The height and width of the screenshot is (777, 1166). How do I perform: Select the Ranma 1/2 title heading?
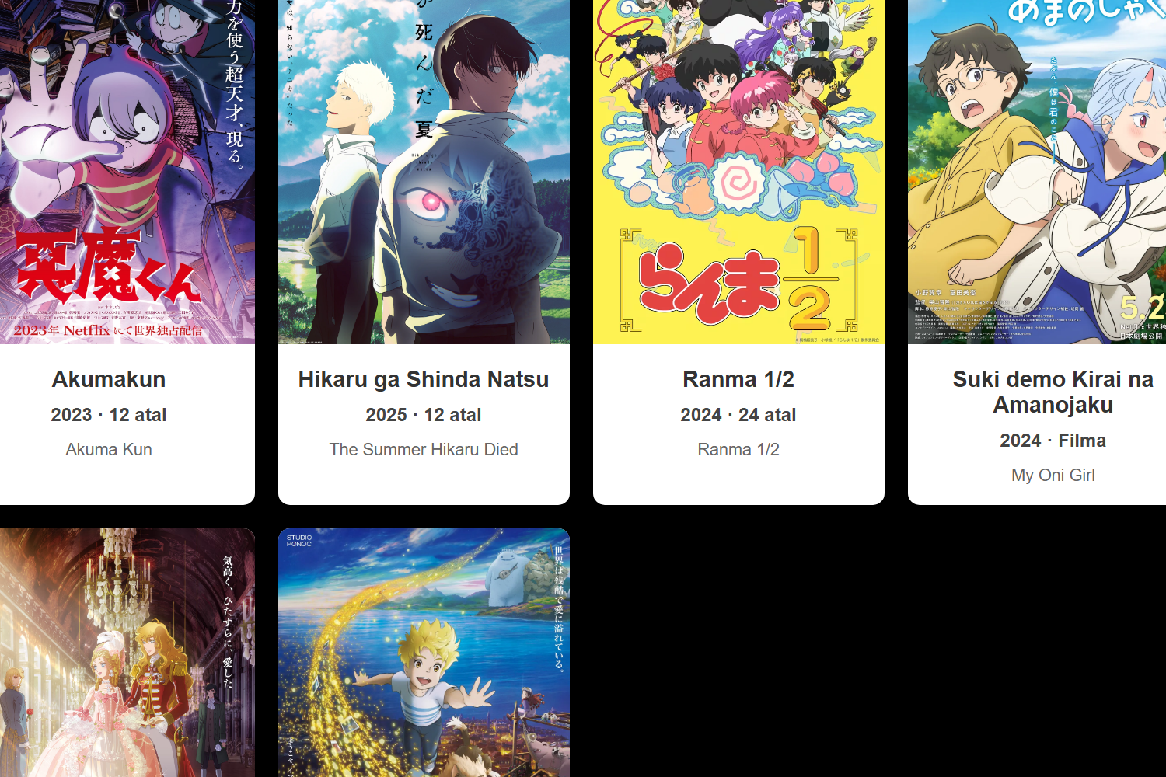[x=738, y=379]
